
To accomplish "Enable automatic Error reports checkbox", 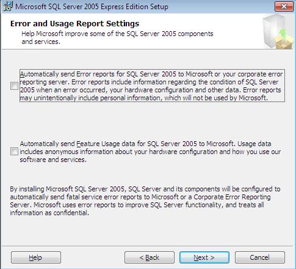I will pos(14,86).
